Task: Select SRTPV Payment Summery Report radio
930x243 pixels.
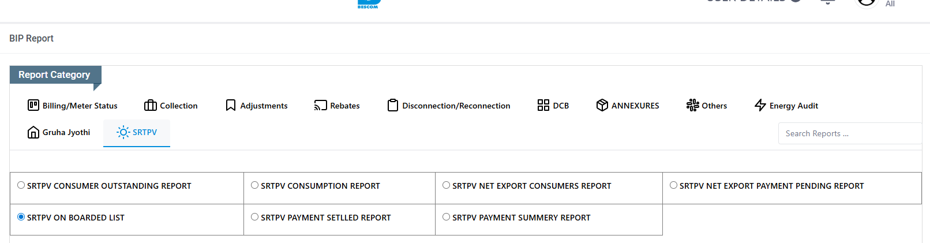Action: (x=446, y=217)
